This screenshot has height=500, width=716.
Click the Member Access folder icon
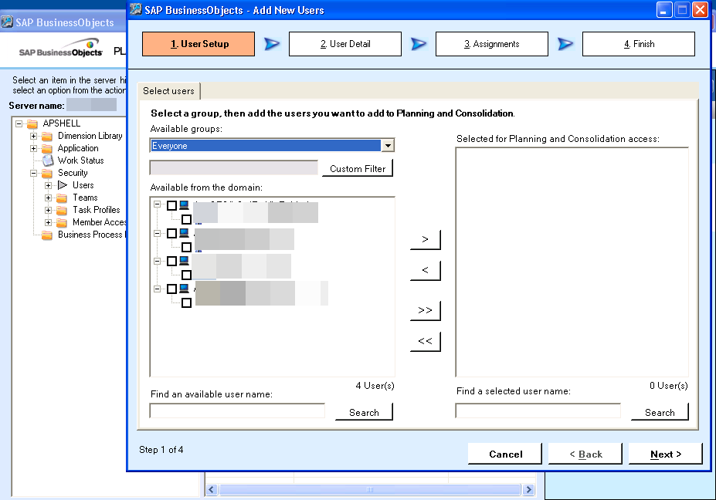coord(62,222)
